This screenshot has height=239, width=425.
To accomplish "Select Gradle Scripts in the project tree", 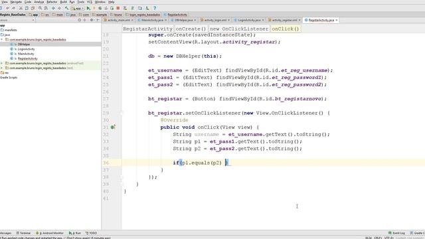I will 9,78.
